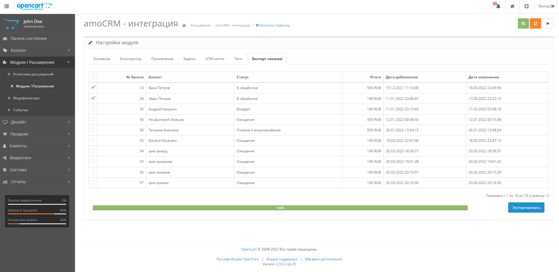Open the notifications bell icon
559x272 pixels.
click(498, 6)
